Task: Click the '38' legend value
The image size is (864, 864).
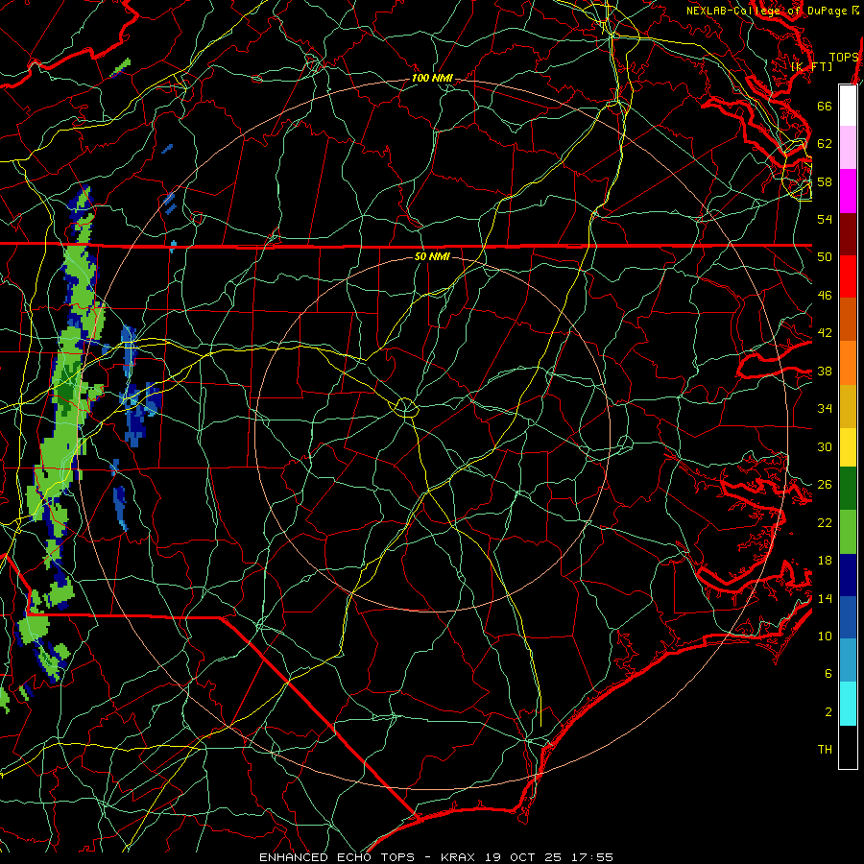Action: [825, 372]
